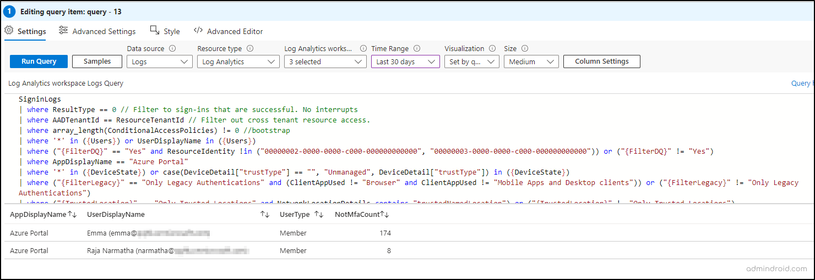
Task: Click info icon next to Data source
Action: (x=172, y=48)
